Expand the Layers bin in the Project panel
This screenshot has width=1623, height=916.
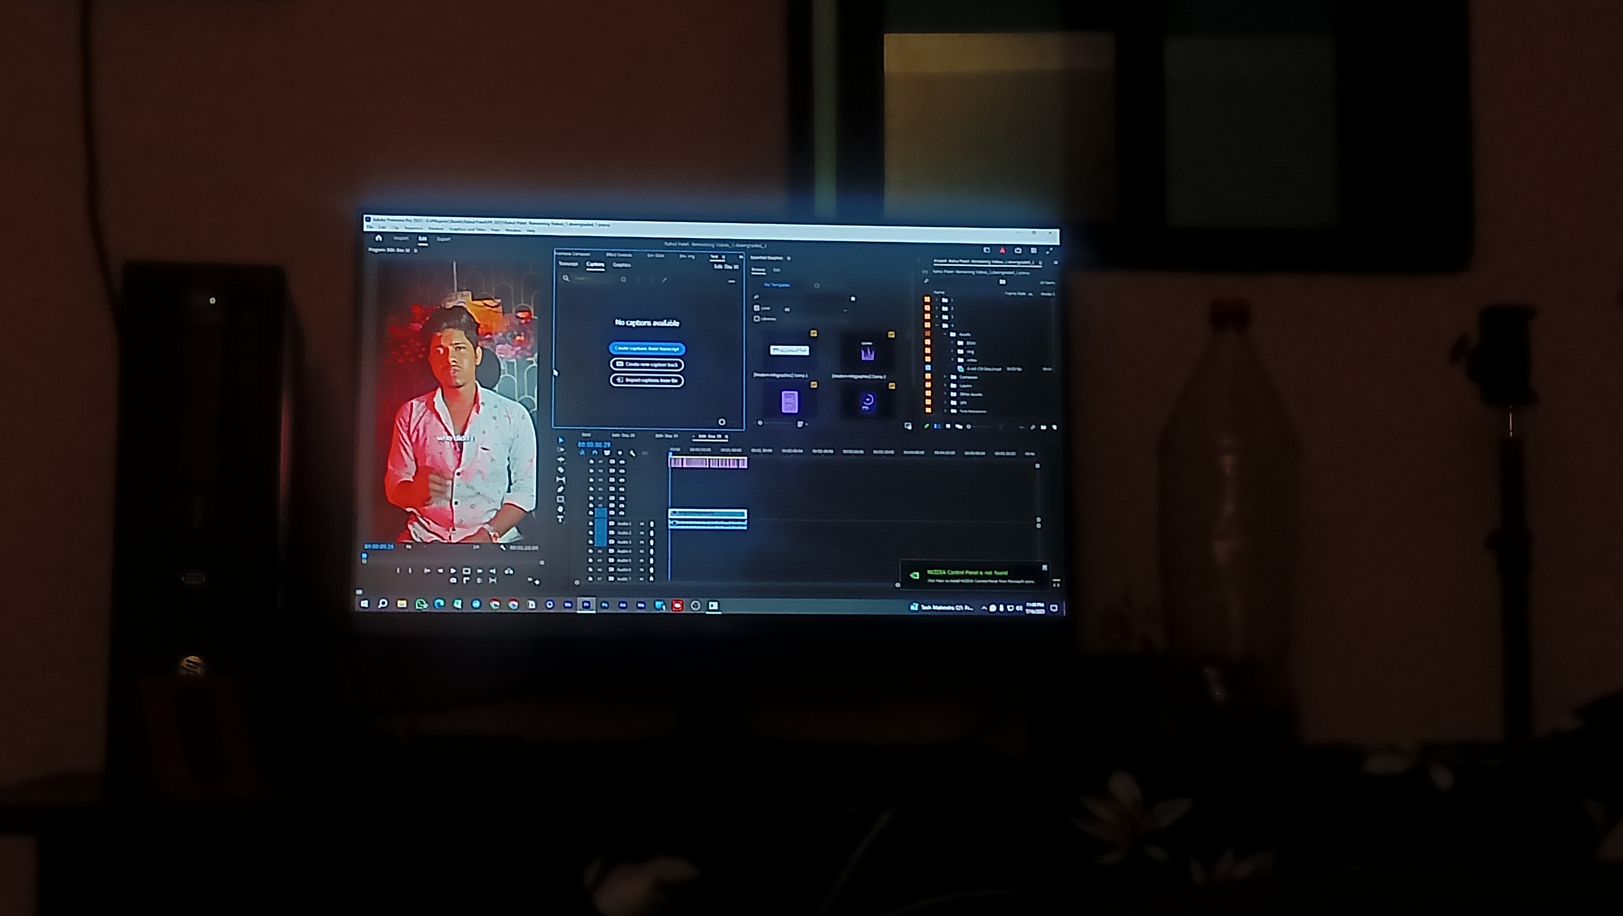pyautogui.click(x=946, y=385)
